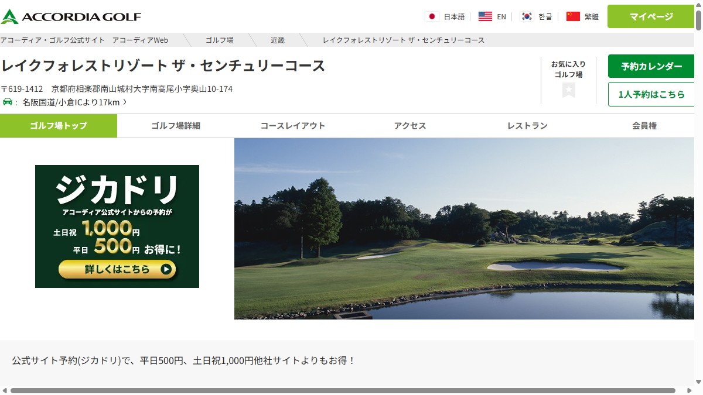This screenshot has width=703, height=395.
Task: Select the Japanese flag icon
Action: point(432,16)
